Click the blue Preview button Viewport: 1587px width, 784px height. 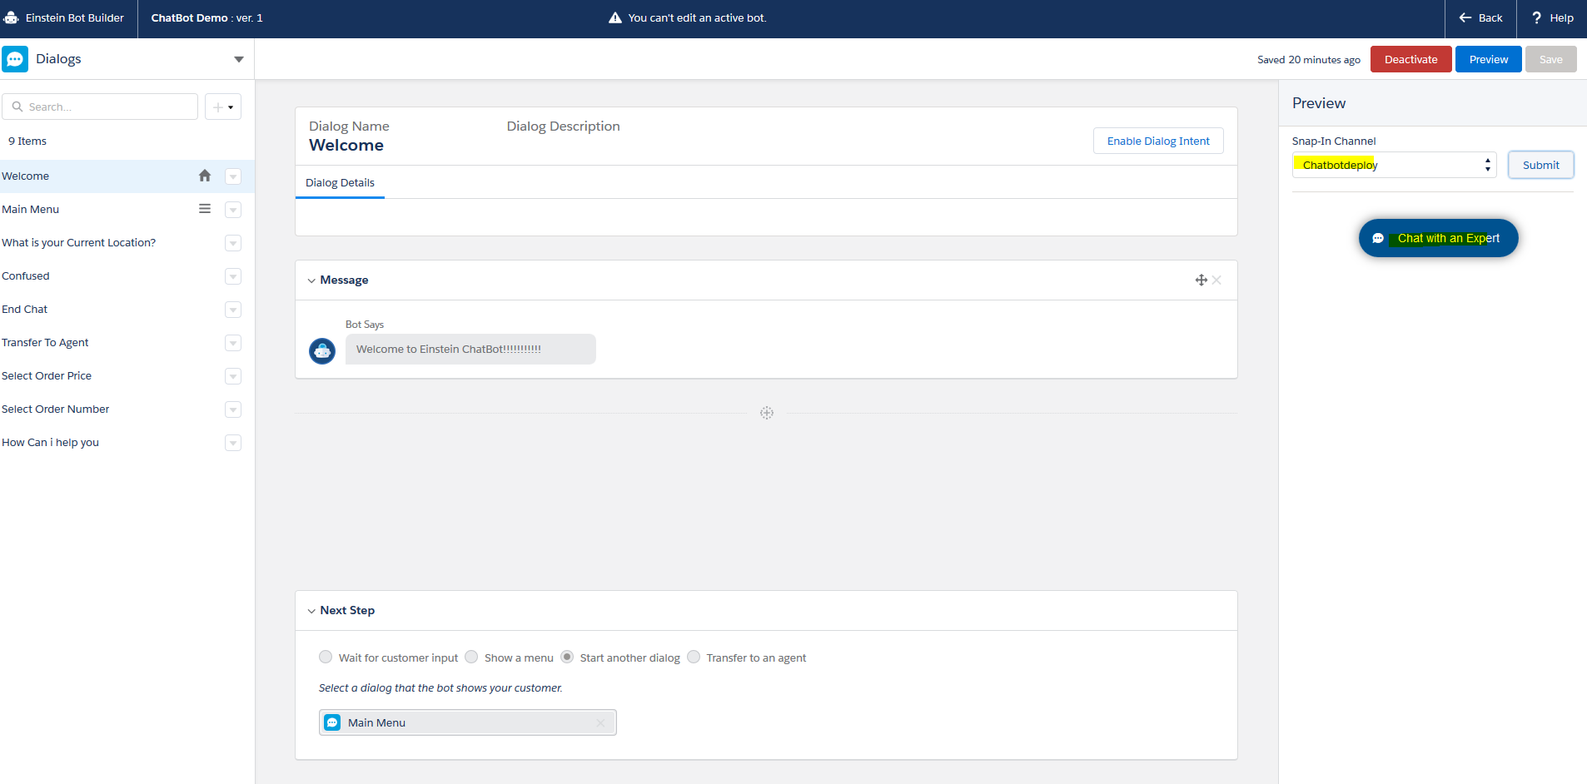[1488, 59]
